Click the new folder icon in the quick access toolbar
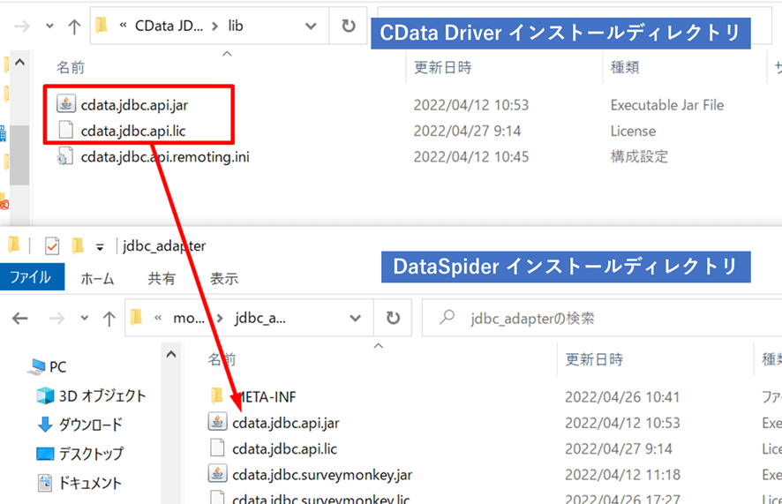782x504 pixels. (78, 245)
